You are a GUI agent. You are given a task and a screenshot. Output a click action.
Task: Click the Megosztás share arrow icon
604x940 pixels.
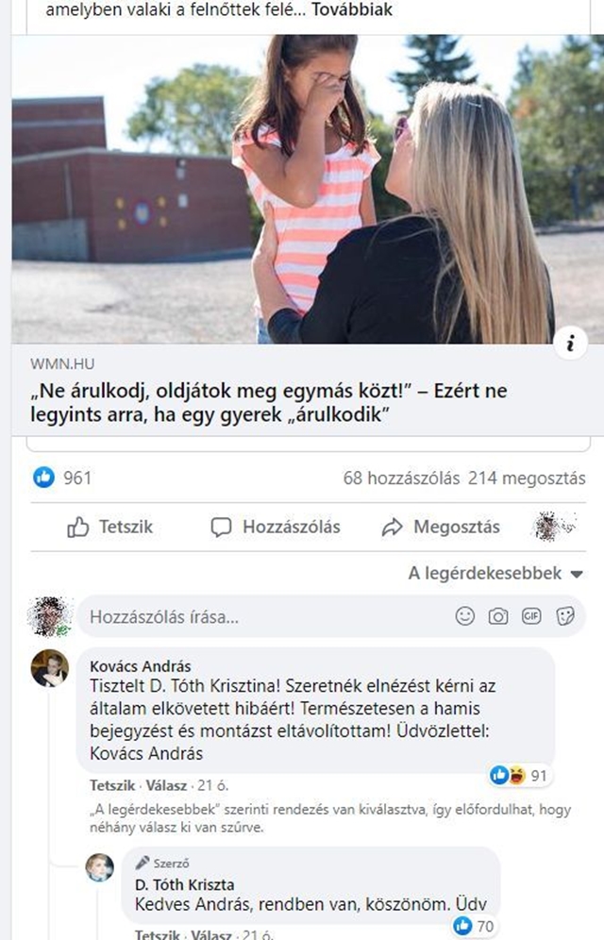tap(393, 527)
